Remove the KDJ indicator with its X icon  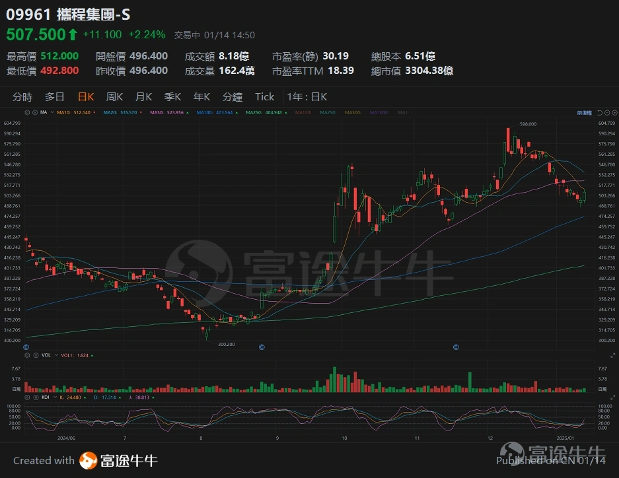coord(36,397)
